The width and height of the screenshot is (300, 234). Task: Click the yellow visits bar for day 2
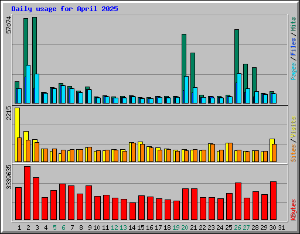[26, 136]
